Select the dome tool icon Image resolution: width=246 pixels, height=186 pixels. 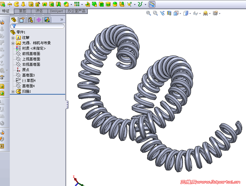(x=115, y=4)
